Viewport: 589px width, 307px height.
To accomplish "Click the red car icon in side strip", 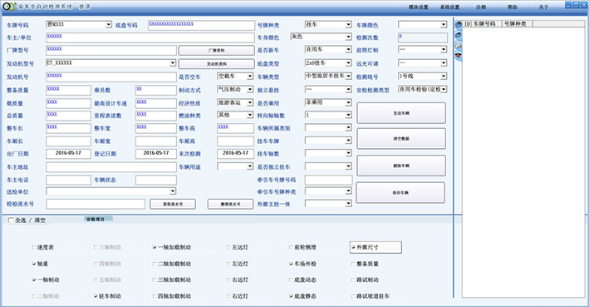I will (459, 56).
